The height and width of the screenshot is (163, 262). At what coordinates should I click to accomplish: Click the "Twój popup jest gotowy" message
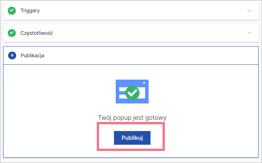[132, 117]
